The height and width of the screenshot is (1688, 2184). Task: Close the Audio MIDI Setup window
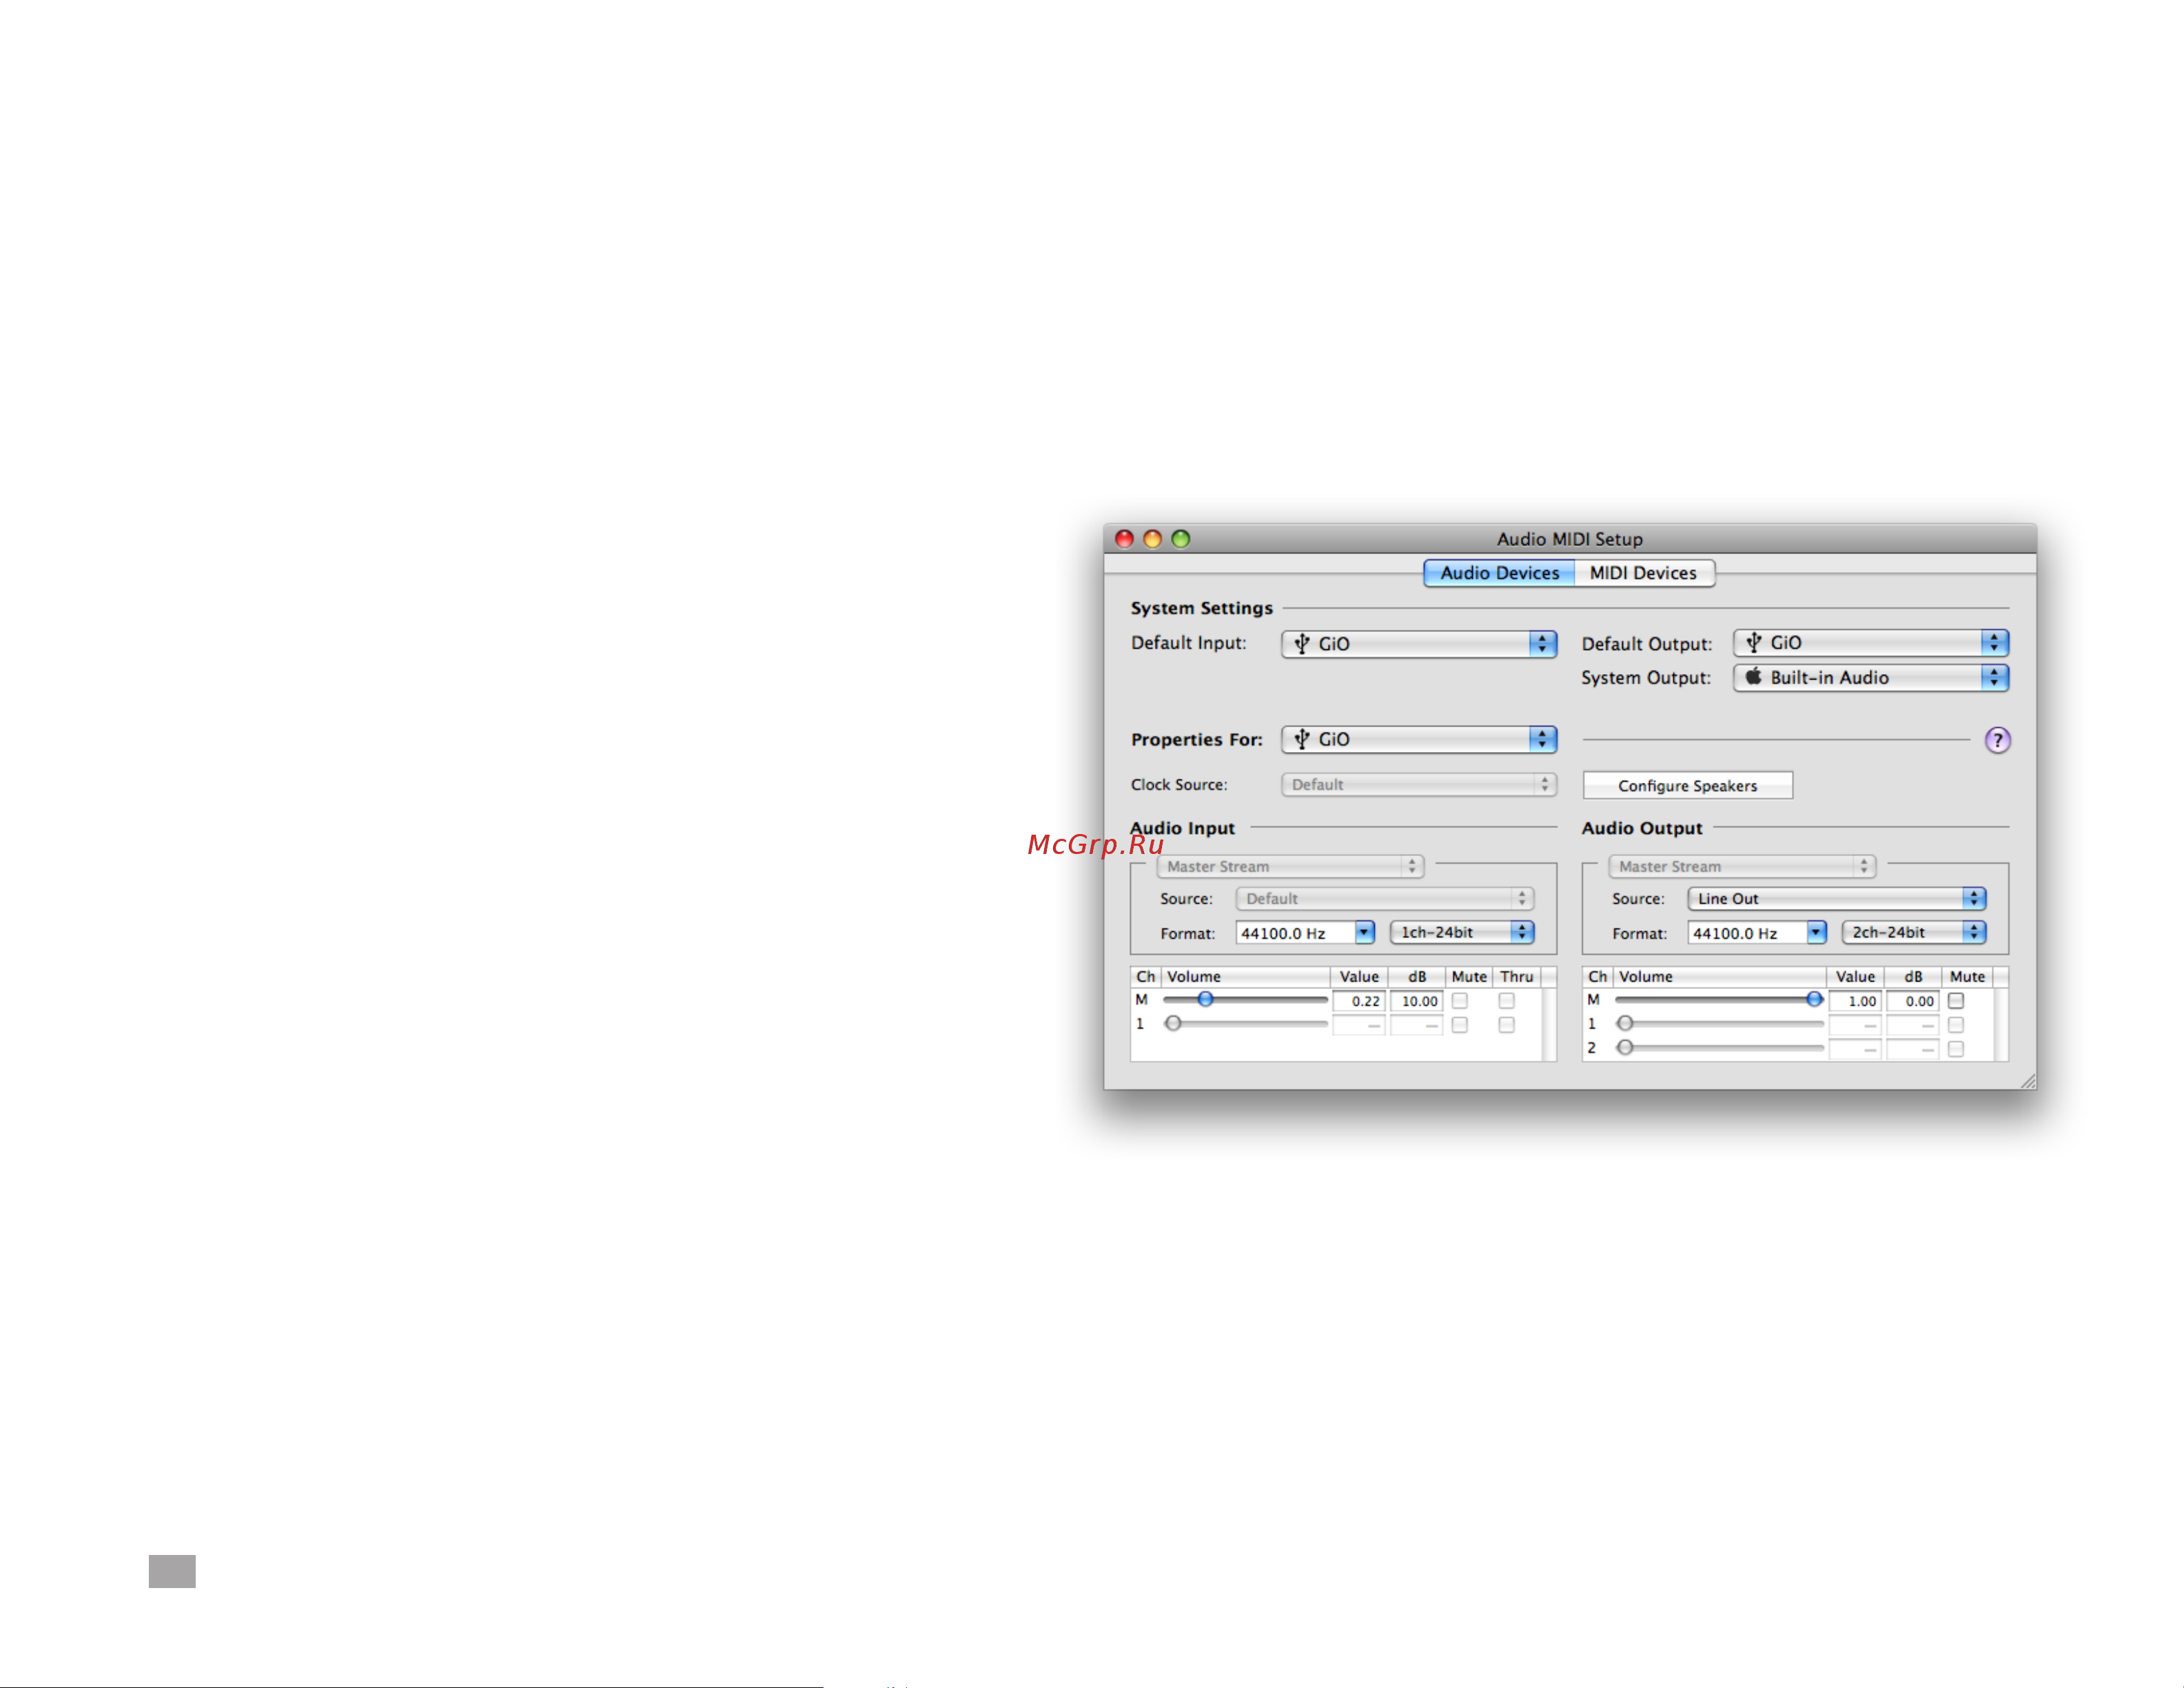pos(1124,539)
